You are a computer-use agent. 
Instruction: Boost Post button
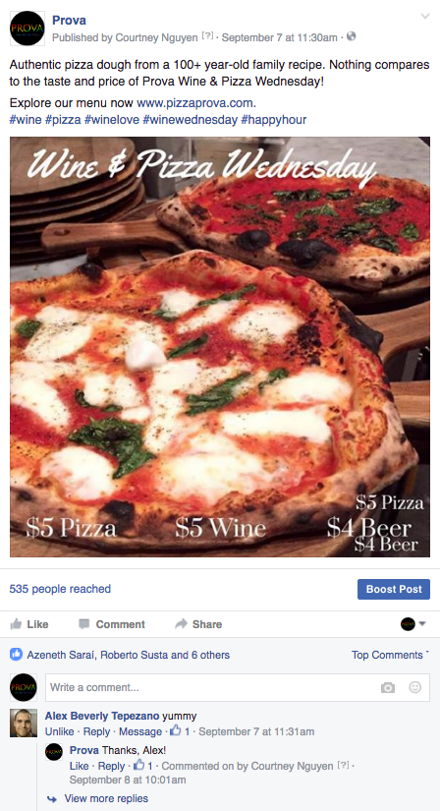[394, 589]
